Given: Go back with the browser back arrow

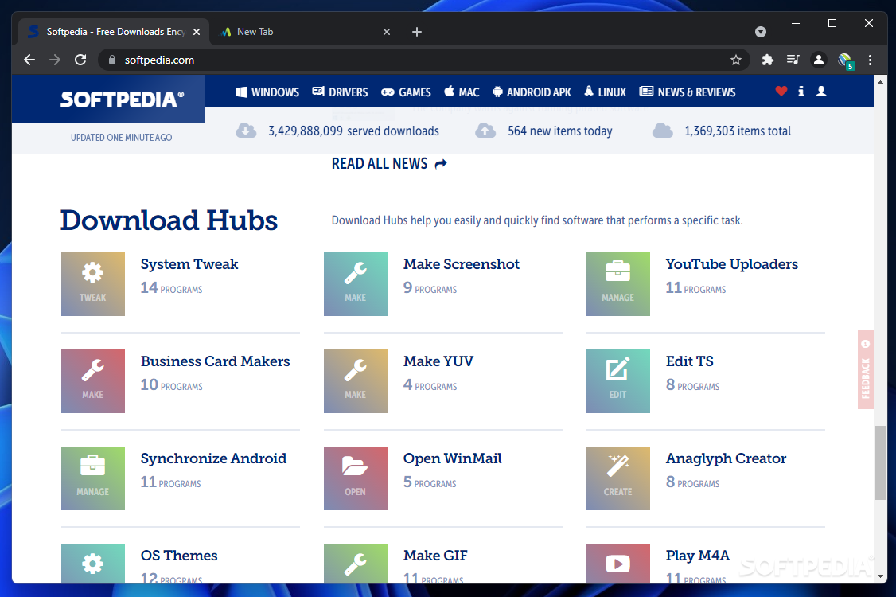Looking at the screenshot, I should point(29,60).
